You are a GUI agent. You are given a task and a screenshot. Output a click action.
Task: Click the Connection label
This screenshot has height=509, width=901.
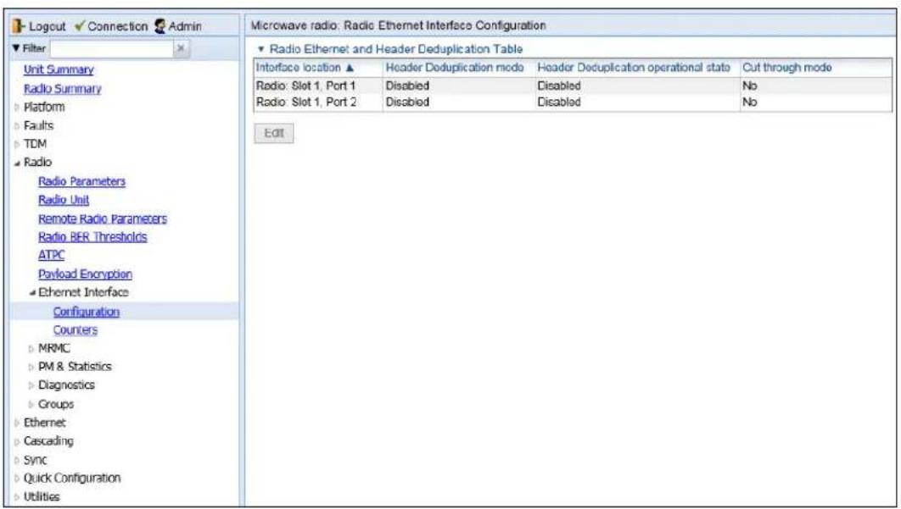(118, 26)
